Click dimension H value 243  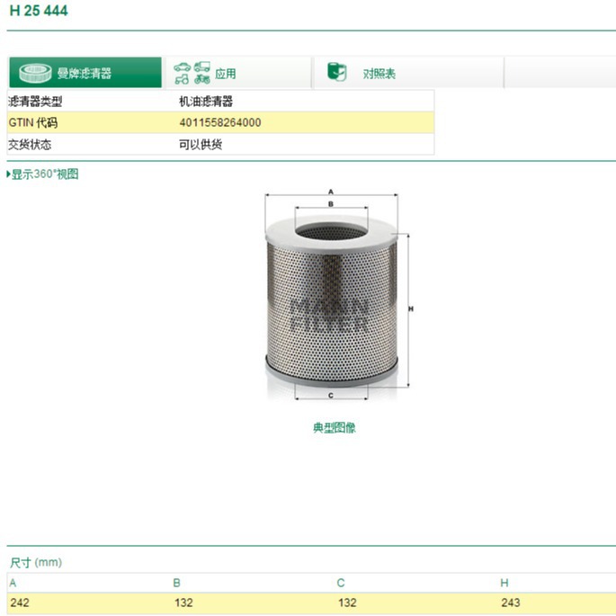click(x=510, y=603)
